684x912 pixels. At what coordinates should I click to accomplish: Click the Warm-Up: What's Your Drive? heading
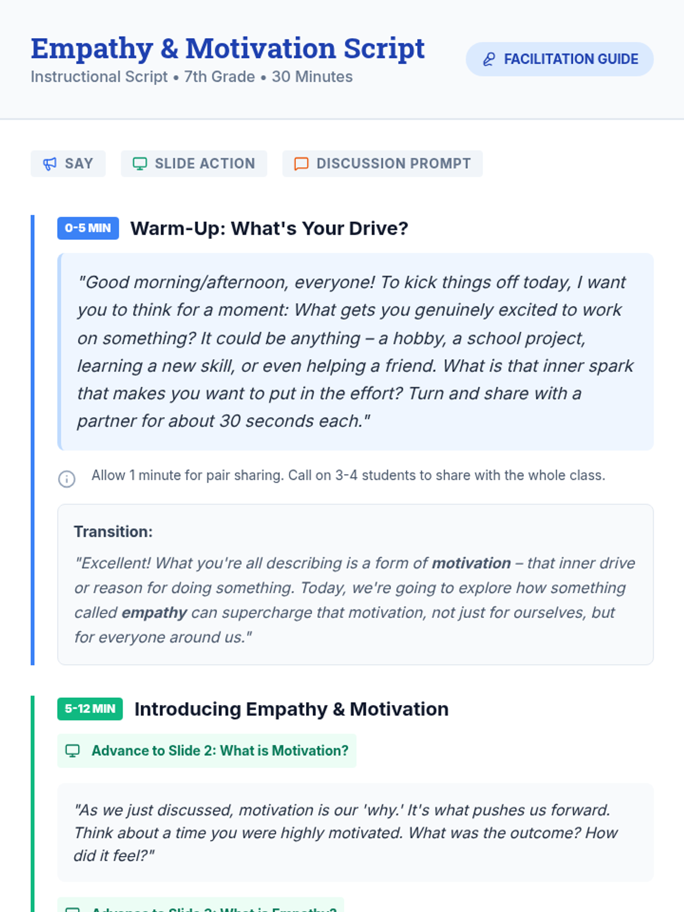pyautogui.click(x=270, y=228)
